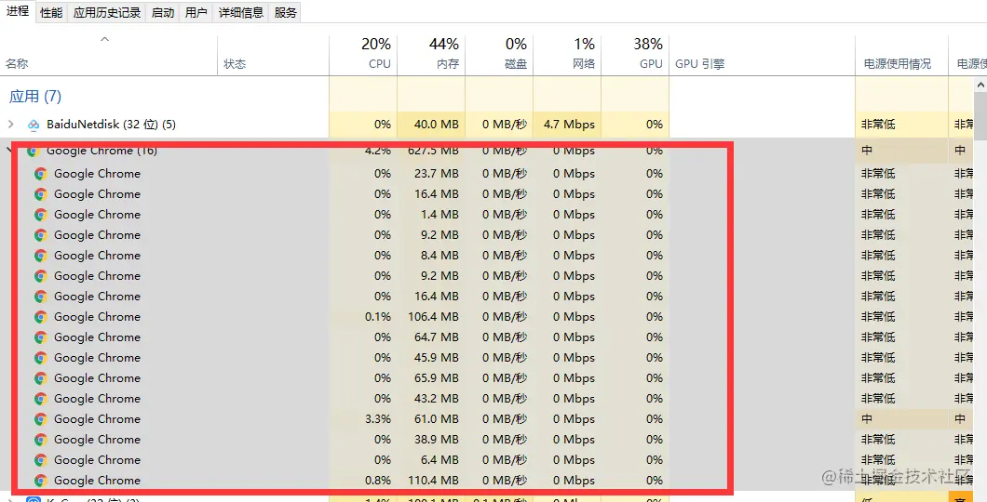
Task: Click Chrome icon in the 45.9 MB row
Action: pyautogui.click(x=41, y=358)
